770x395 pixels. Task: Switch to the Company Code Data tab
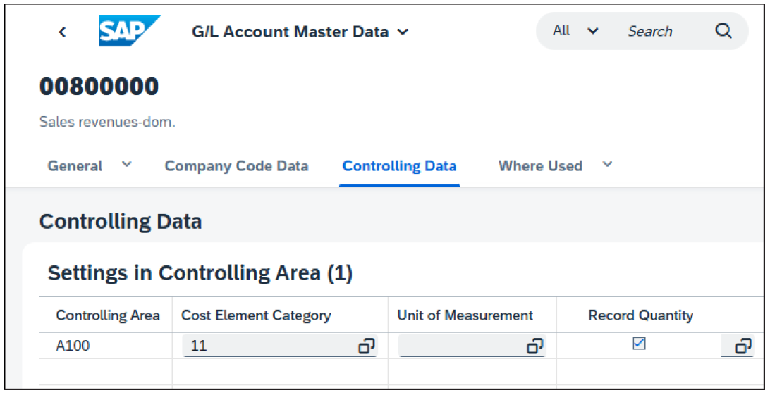(236, 166)
